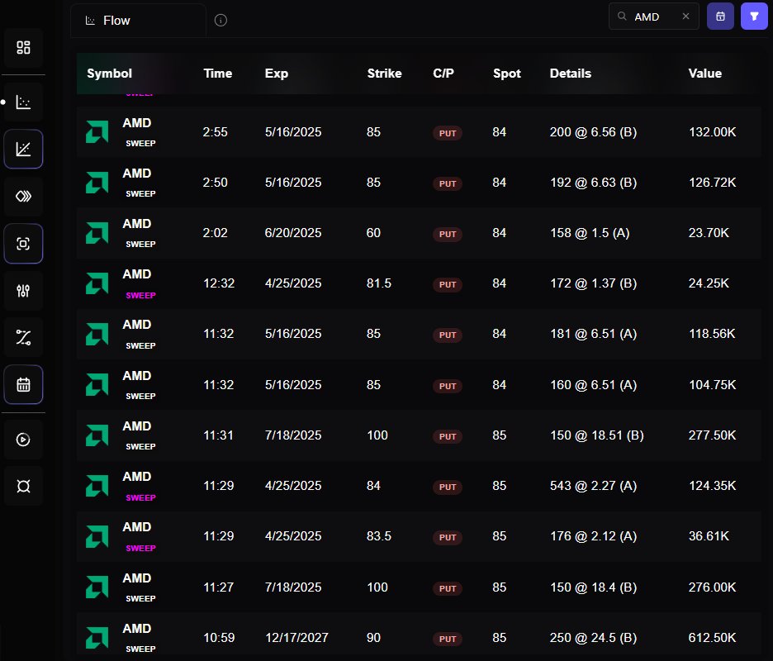773x661 pixels.
Task: Select the scatter chart Flow sidebar icon
Action: pos(23,102)
